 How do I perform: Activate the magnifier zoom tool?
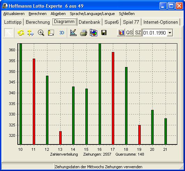[x=41, y=33]
